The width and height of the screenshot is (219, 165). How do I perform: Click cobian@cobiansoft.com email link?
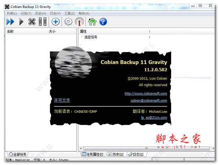pyautogui.click(x=149, y=101)
